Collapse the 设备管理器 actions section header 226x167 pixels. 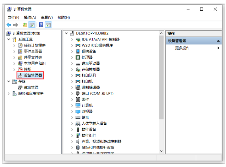click(x=218, y=41)
